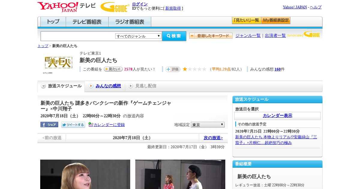
Task: Click the 2020年7月18日（土） date header
Action: (132, 138)
